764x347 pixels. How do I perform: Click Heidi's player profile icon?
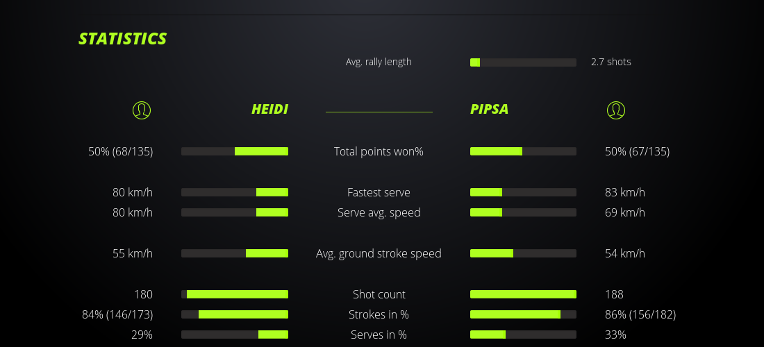tap(141, 110)
